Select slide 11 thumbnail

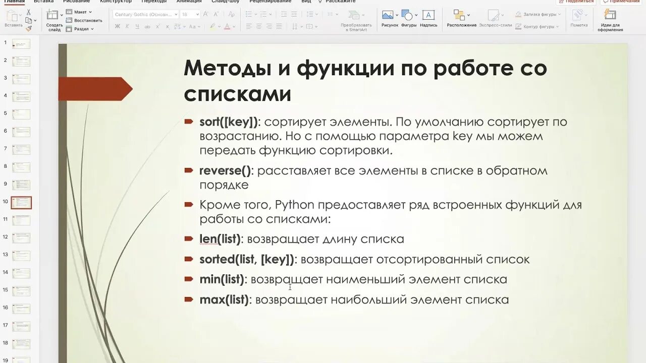21,220
